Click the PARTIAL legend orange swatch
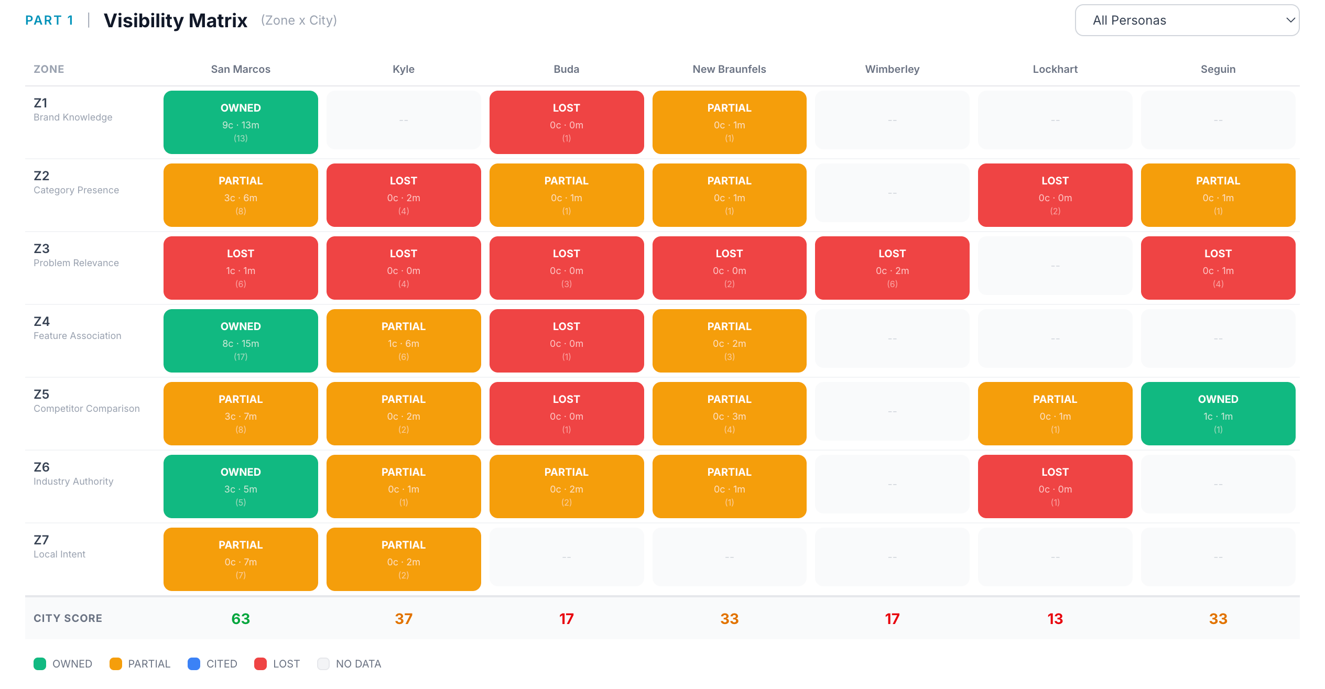Viewport: 1325px width, 689px height. point(116,664)
